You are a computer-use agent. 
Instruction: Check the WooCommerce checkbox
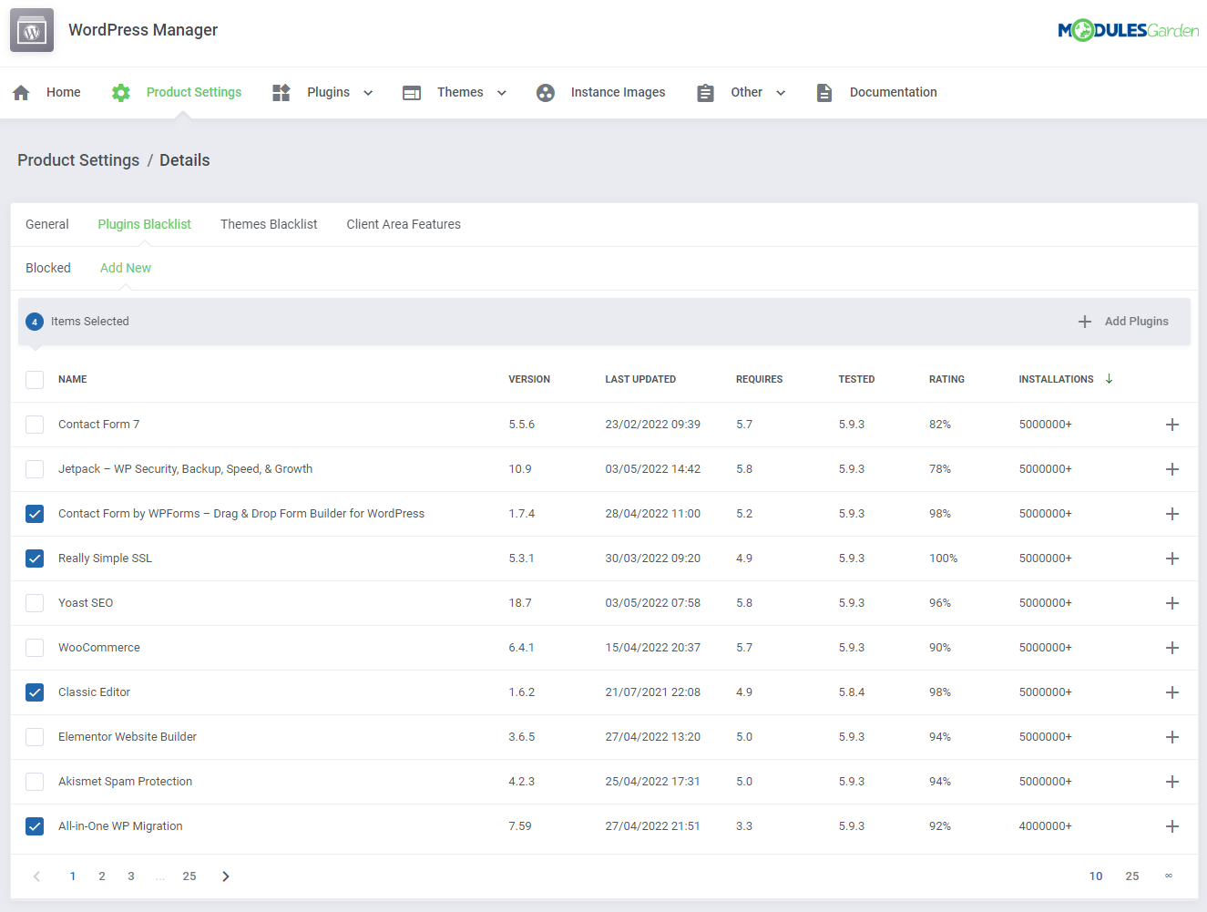(35, 648)
